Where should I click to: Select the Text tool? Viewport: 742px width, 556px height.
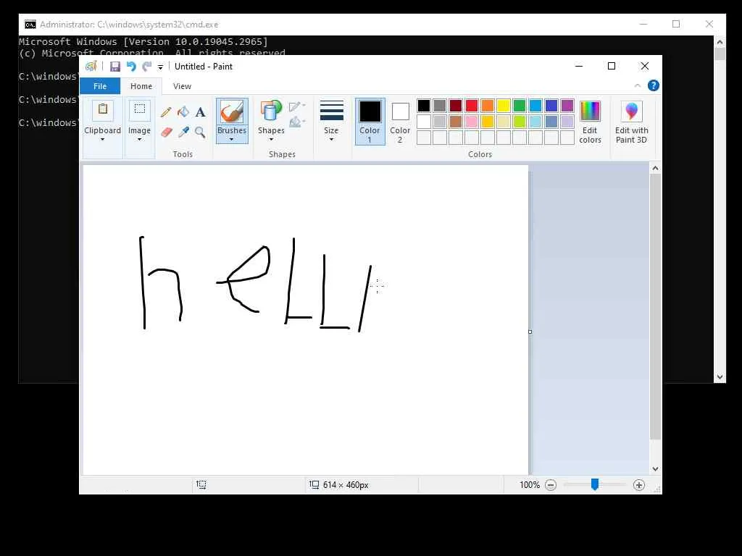point(200,112)
